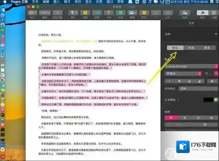Expand the paragraph style dropdown arrow
This screenshot has width=219, height=161.
tap(216, 34)
